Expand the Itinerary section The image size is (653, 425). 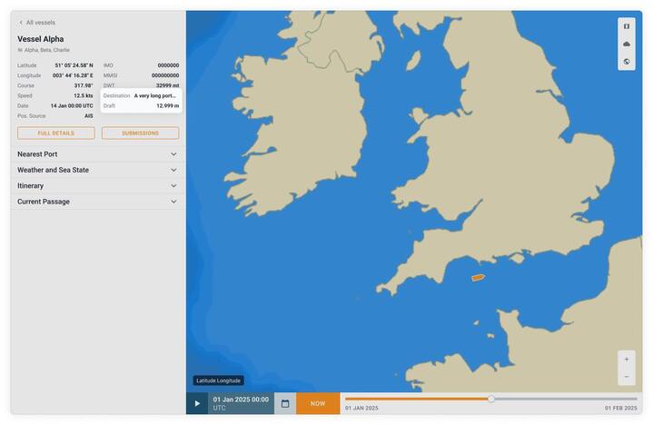click(x=97, y=186)
